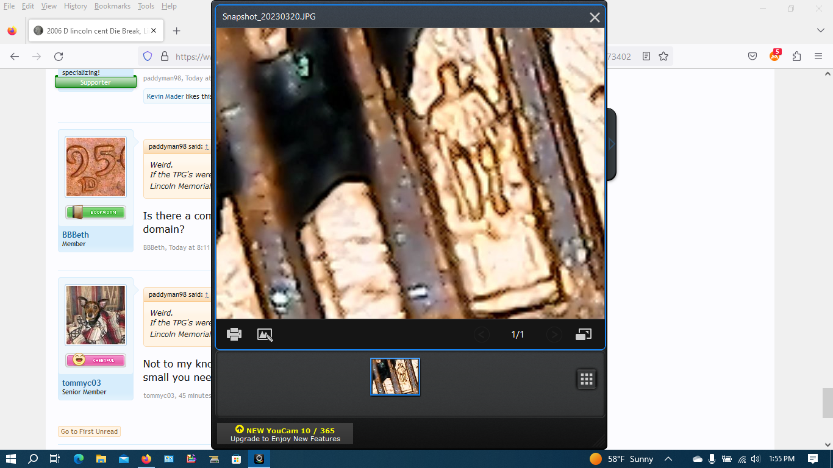Show hidden system tray icons

click(668, 459)
